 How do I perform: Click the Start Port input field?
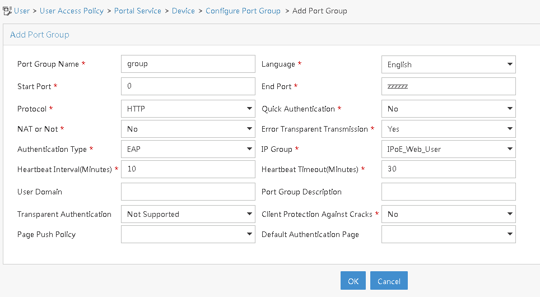pos(188,86)
